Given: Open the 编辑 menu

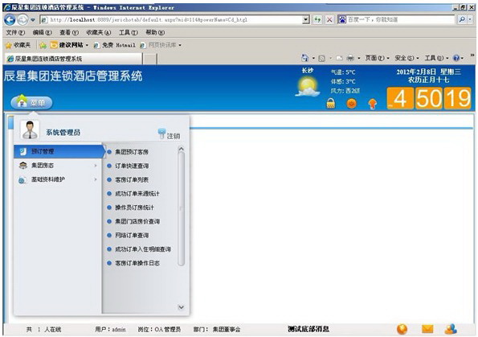Looking at the screenshot, I should click(x=42, y=32).
